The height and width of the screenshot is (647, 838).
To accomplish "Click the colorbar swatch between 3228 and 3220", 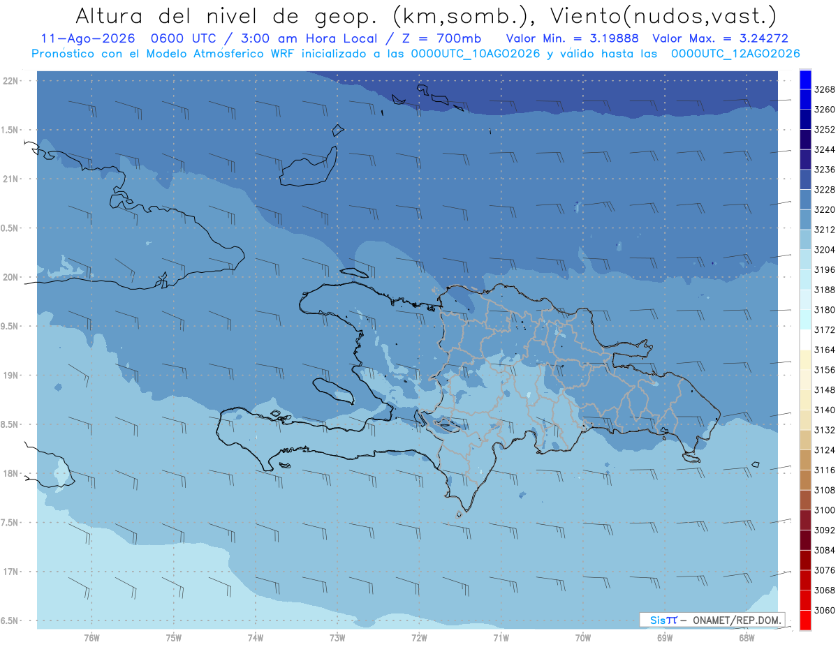I will [x=805, y=200].
